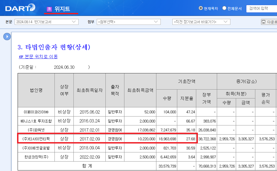This screenshot has height=171, width=277.
Task: Click the 한성크린텍(주) cell
Action: coord(36,157)
